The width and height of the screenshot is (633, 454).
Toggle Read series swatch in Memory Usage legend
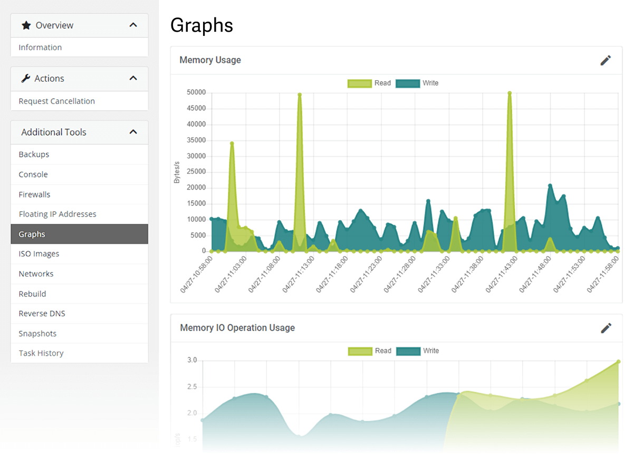360,83
